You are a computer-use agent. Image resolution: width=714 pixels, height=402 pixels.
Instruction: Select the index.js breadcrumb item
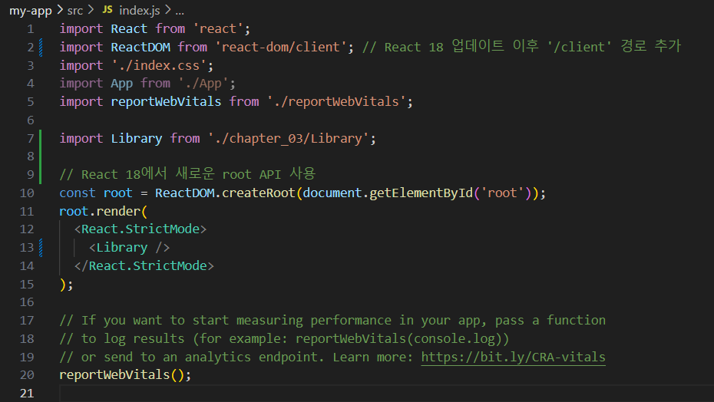[x=139, y=10]
